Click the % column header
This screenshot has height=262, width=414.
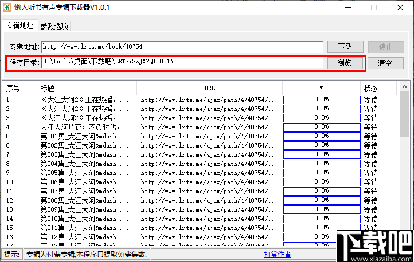tap(321, 88)
